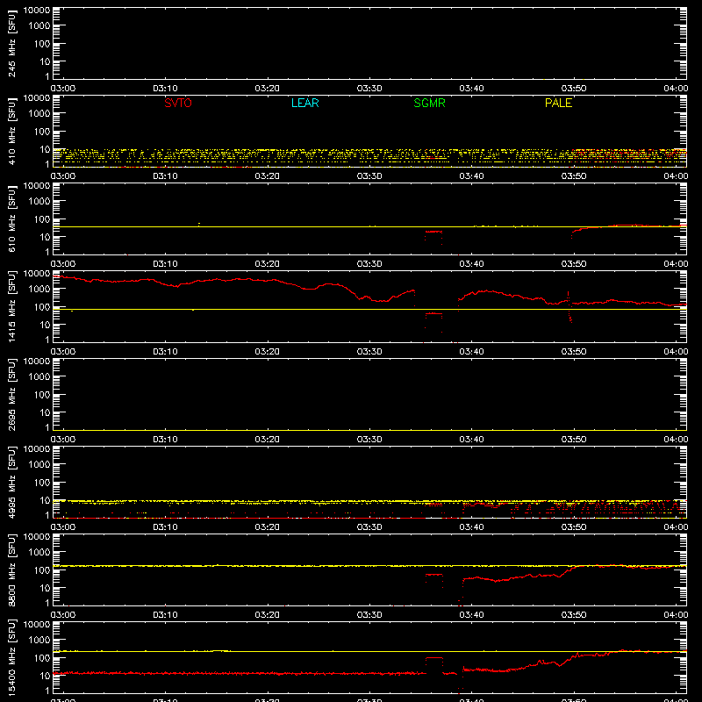Click the 1000 value on the 410 MHz axis
Screen dimensions: 702x702
39,114
